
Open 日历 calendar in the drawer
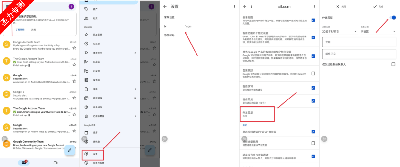tap(110, 132)
